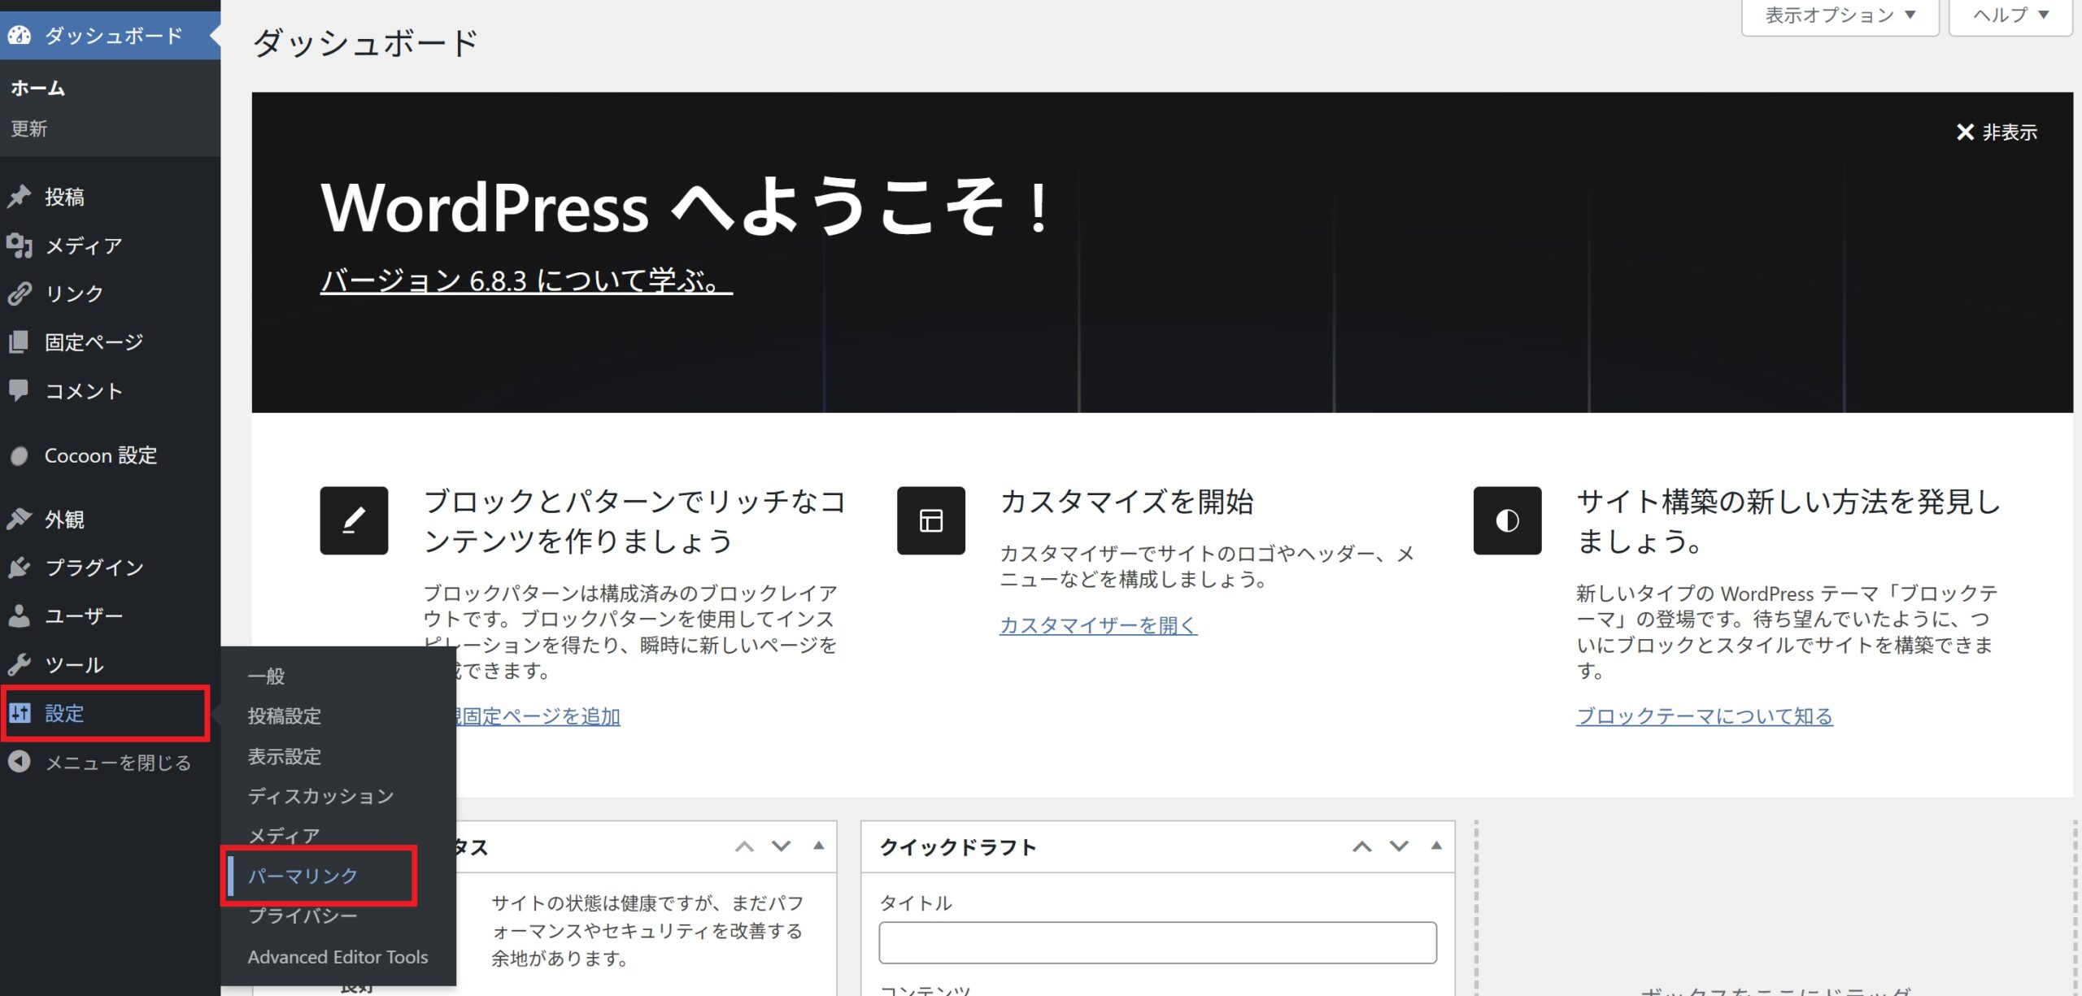The height and width of the screenshot is (996, 2082).
Task: Select the Comments speech bubble icon
Action: [x=20, y=390]
